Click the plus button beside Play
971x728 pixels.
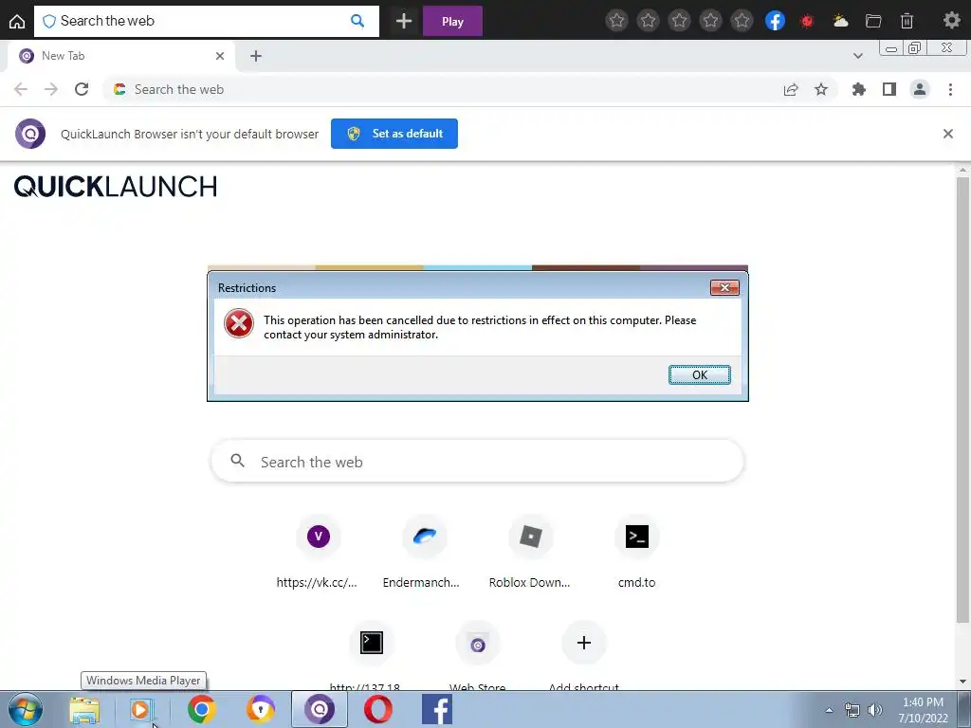[404, 21]
